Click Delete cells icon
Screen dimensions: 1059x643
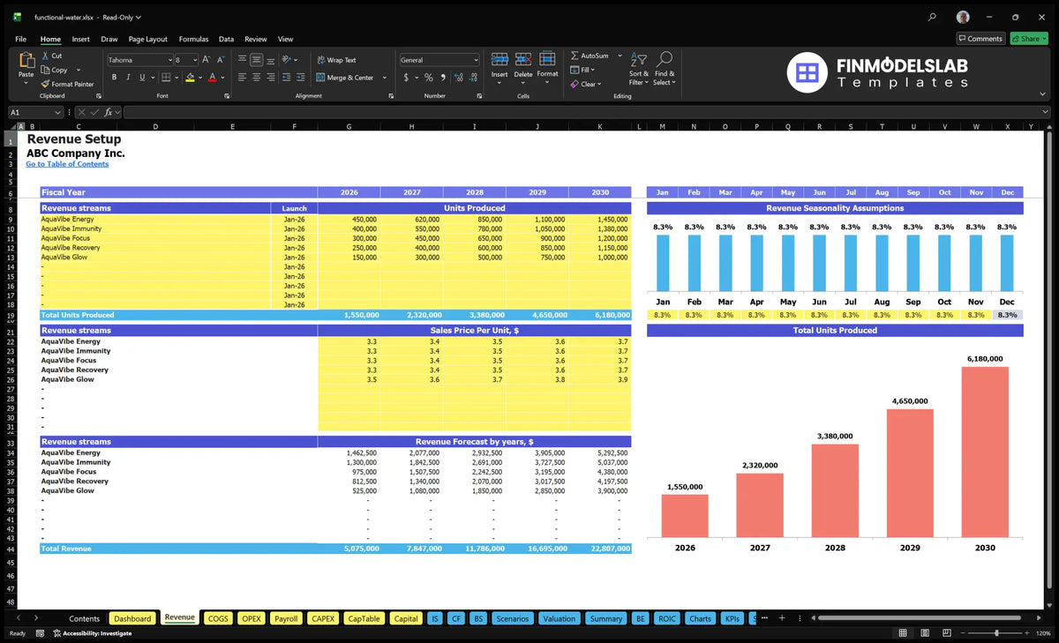click(523, 59)
